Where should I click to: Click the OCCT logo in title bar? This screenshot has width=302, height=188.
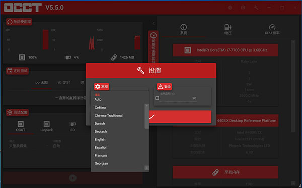(x=23, y=8)
